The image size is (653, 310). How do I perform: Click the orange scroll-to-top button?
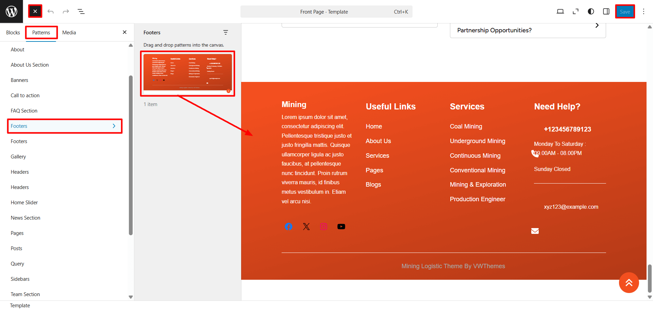pyautogui.click(x=629, y=282)
